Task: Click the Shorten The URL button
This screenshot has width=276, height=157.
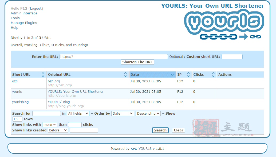Action: [x=137, y=62]
